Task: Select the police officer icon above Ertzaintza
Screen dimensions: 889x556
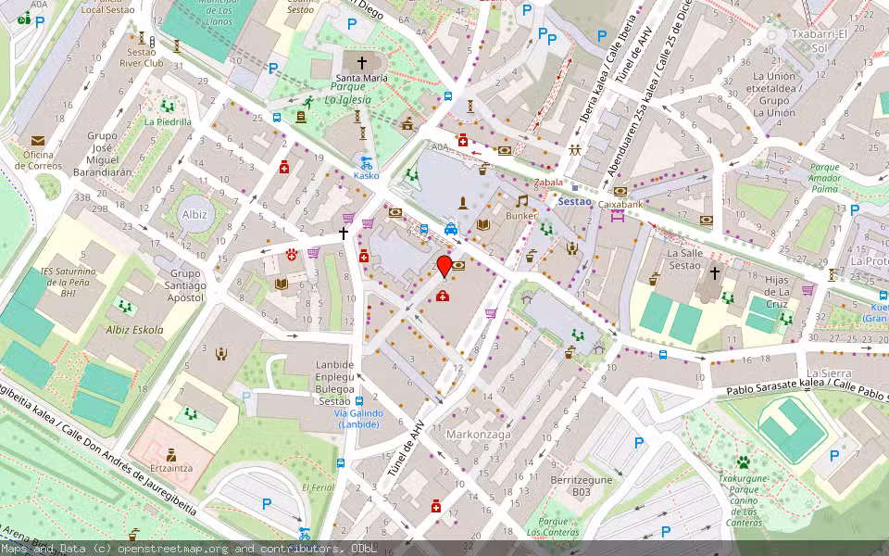Action: (171, 455)
